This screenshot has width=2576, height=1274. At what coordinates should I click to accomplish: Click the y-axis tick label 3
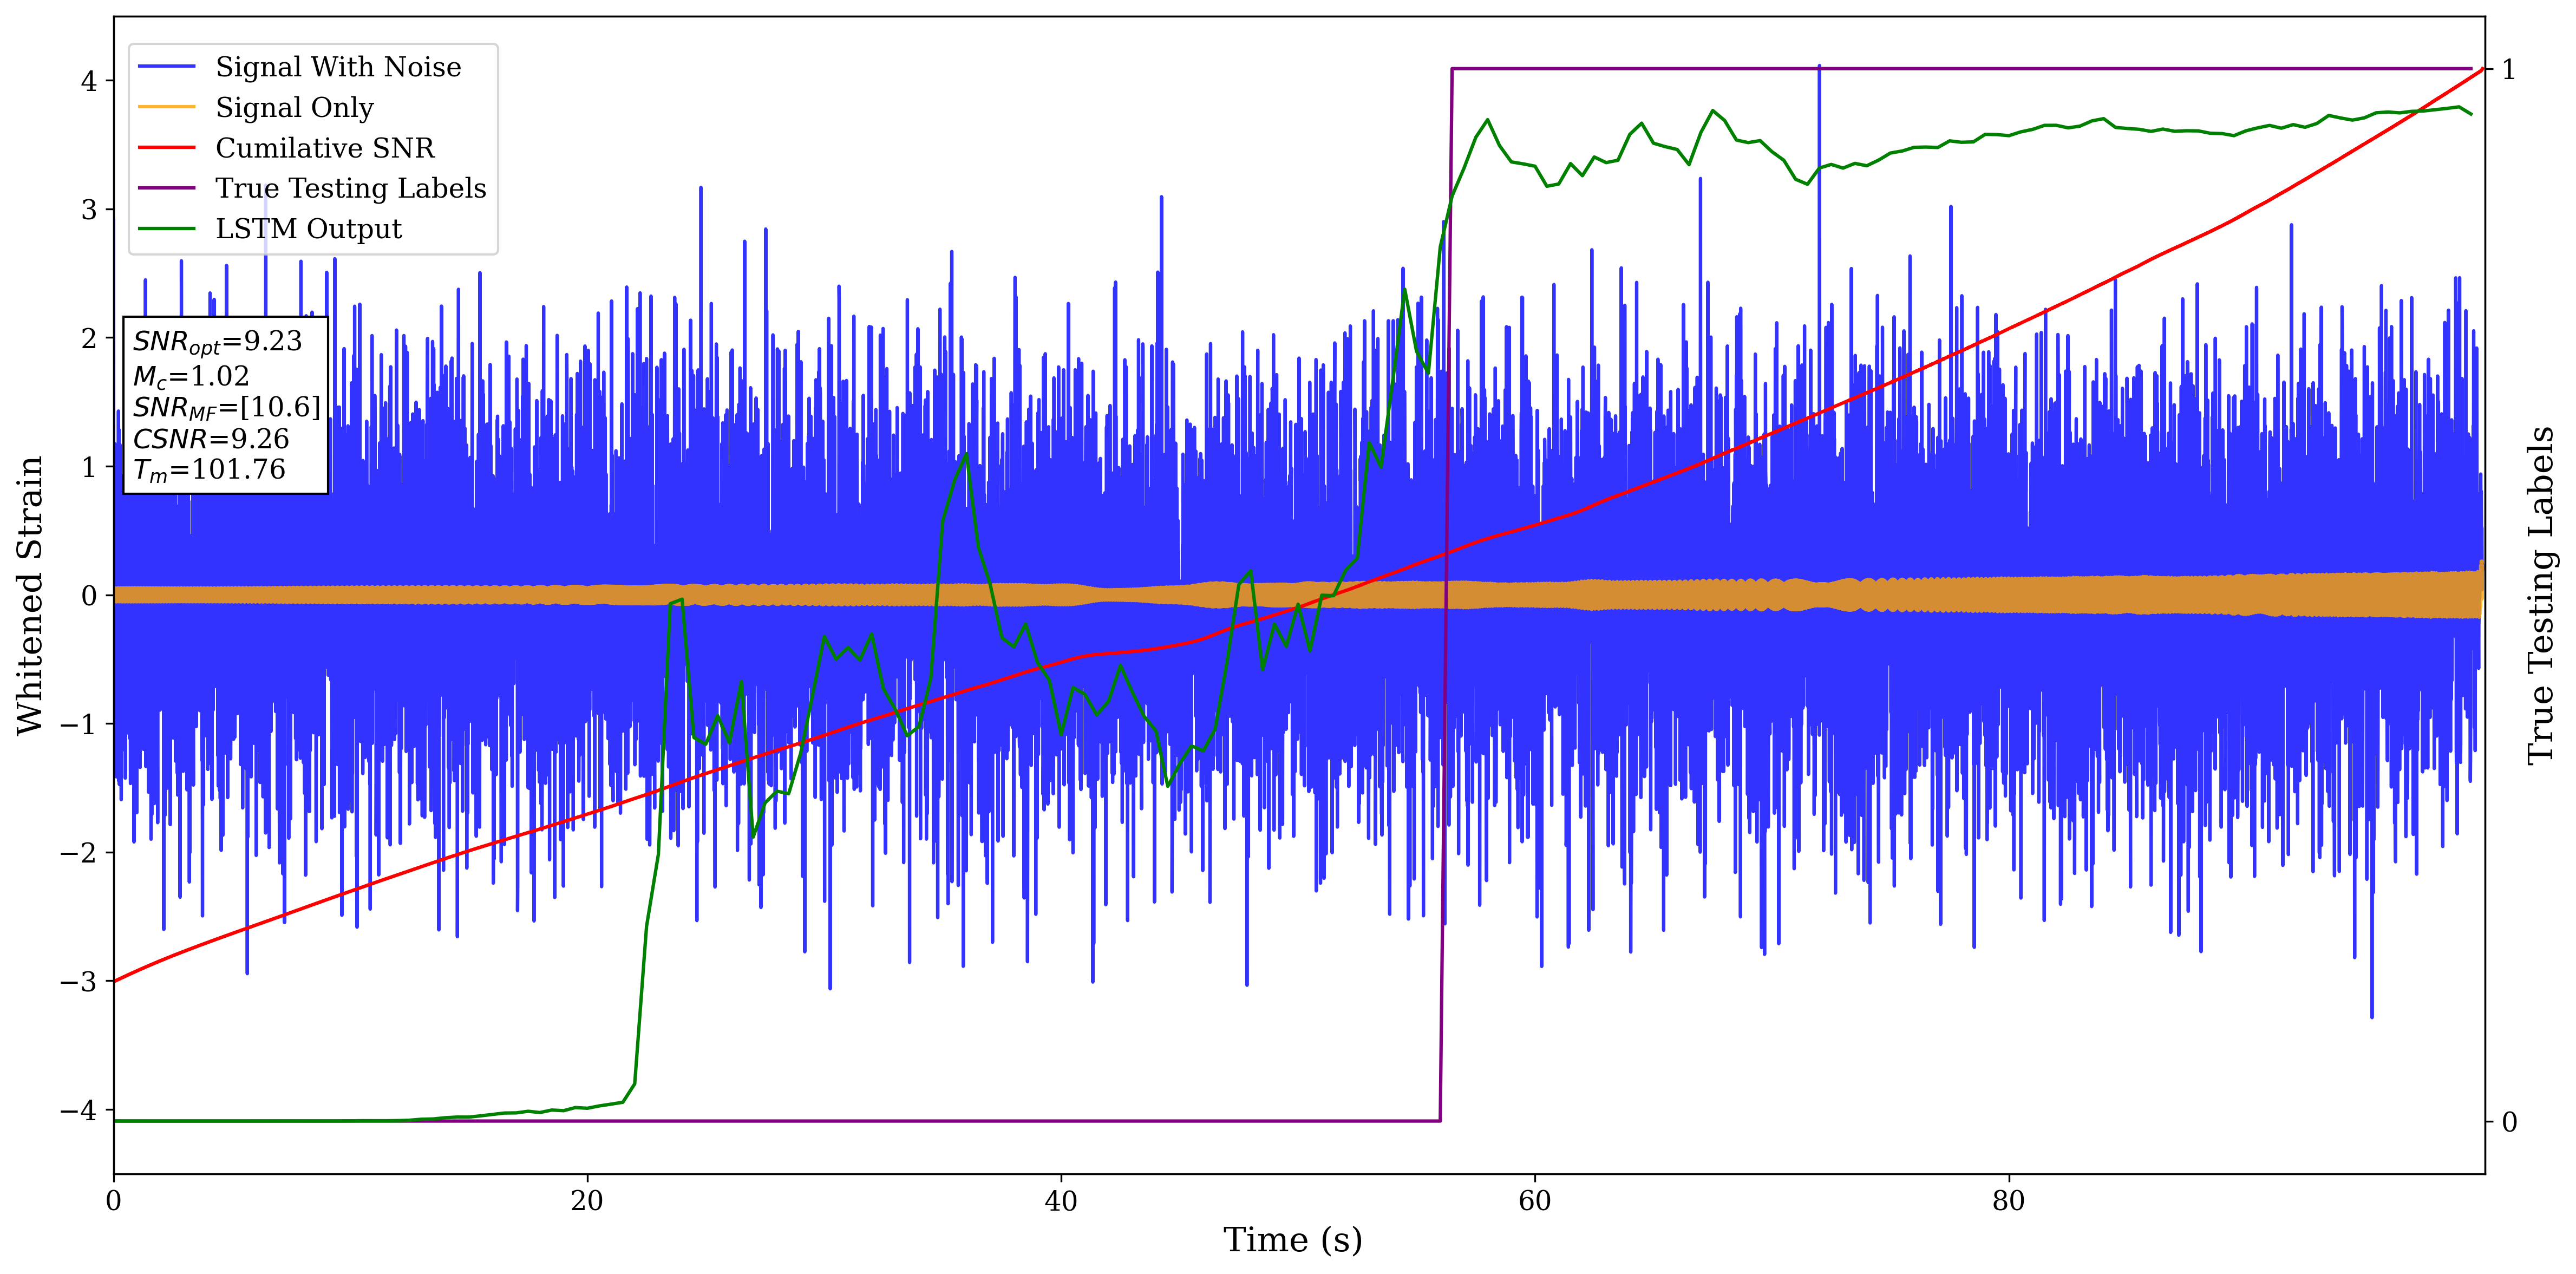tap(89, 210)
